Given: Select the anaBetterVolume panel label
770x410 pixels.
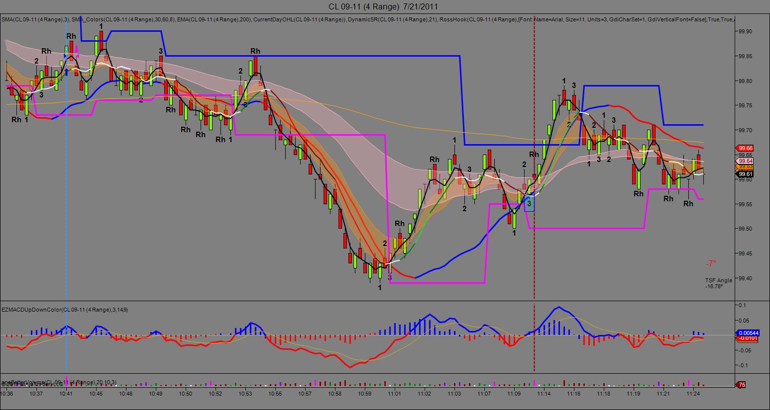Looking at the screenshot, I should pyautogui.click(x=59, y=382).
